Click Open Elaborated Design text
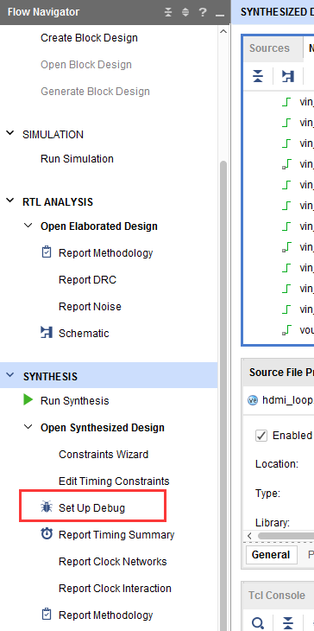The height and width of the screenshot is (631, 314). [x=99, y=226]
